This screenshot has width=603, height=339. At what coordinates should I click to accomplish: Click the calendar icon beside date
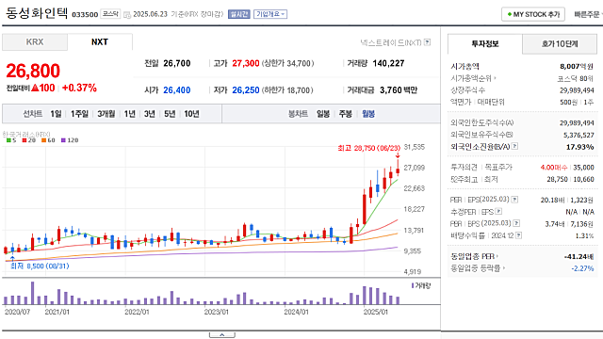[127, 15]
